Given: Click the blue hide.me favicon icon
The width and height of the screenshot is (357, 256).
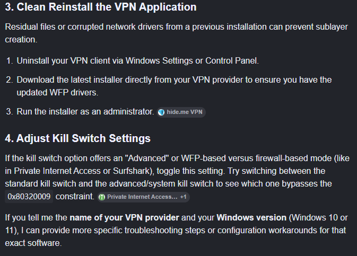Looking at the screenshot, I should pyautogui.click(x=161, y=112).
